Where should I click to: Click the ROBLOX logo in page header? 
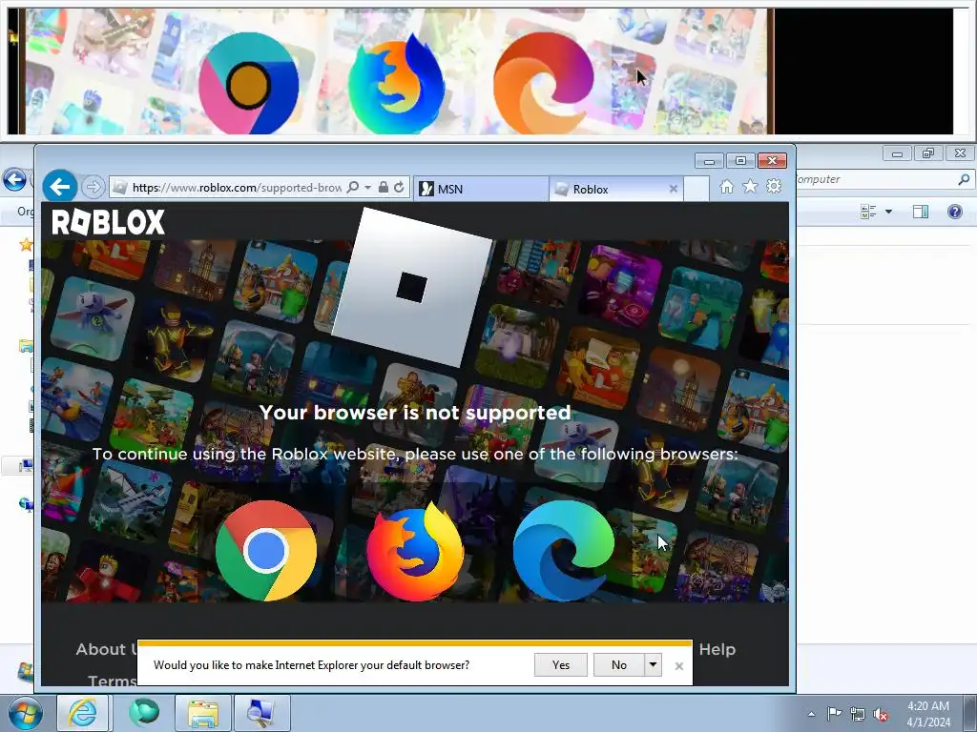coord(109,222)
